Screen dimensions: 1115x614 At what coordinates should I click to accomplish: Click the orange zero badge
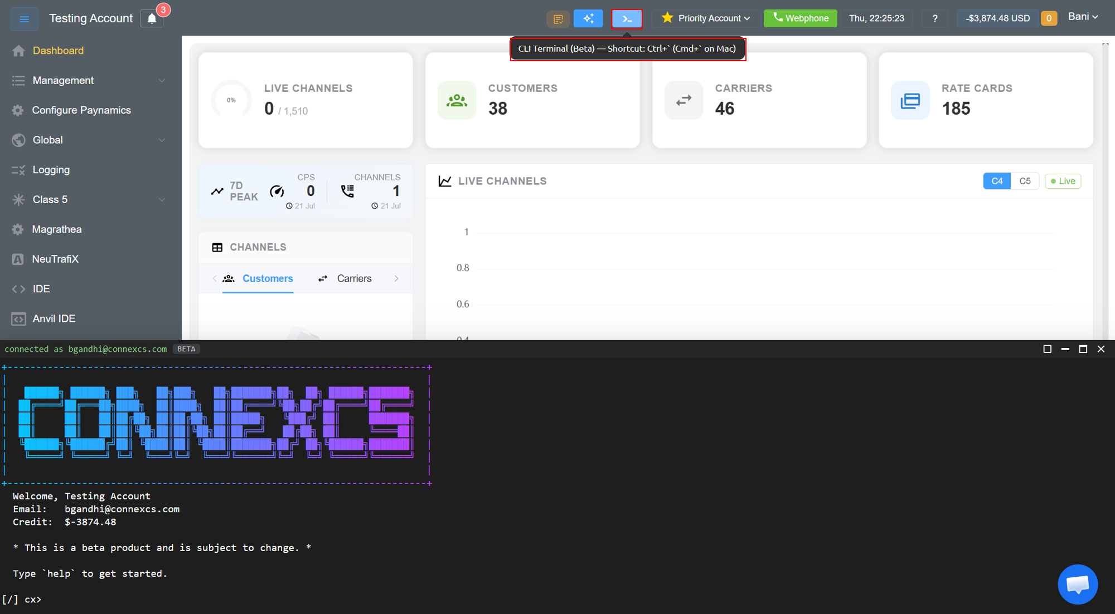1049,18
